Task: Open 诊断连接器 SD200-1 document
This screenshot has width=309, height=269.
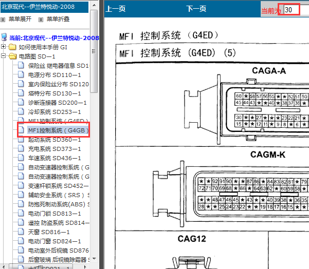Action: pos(57,103)
